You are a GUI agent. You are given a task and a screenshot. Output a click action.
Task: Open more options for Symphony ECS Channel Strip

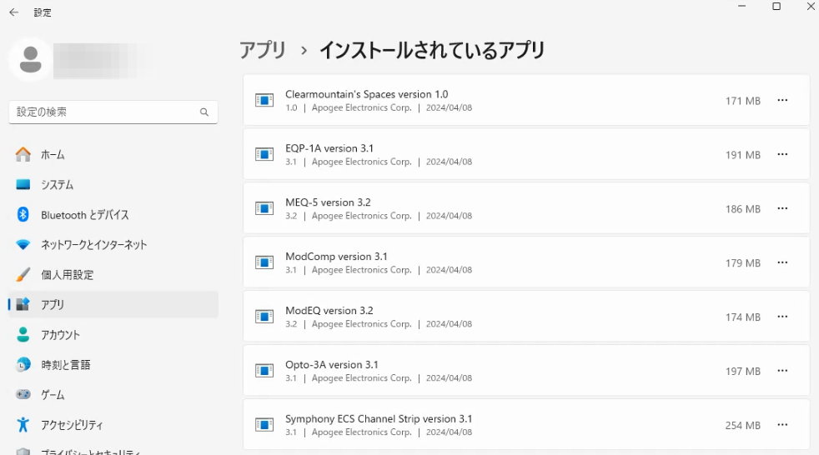(x=782, y=425)
